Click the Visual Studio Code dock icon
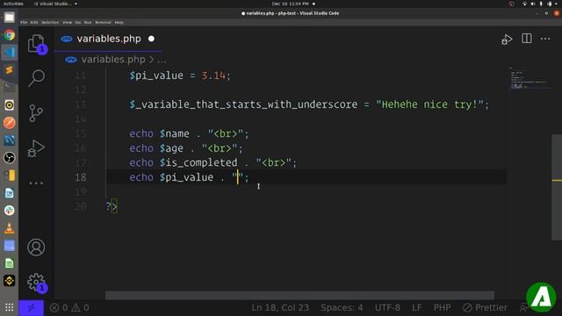 tap(10, 53)
